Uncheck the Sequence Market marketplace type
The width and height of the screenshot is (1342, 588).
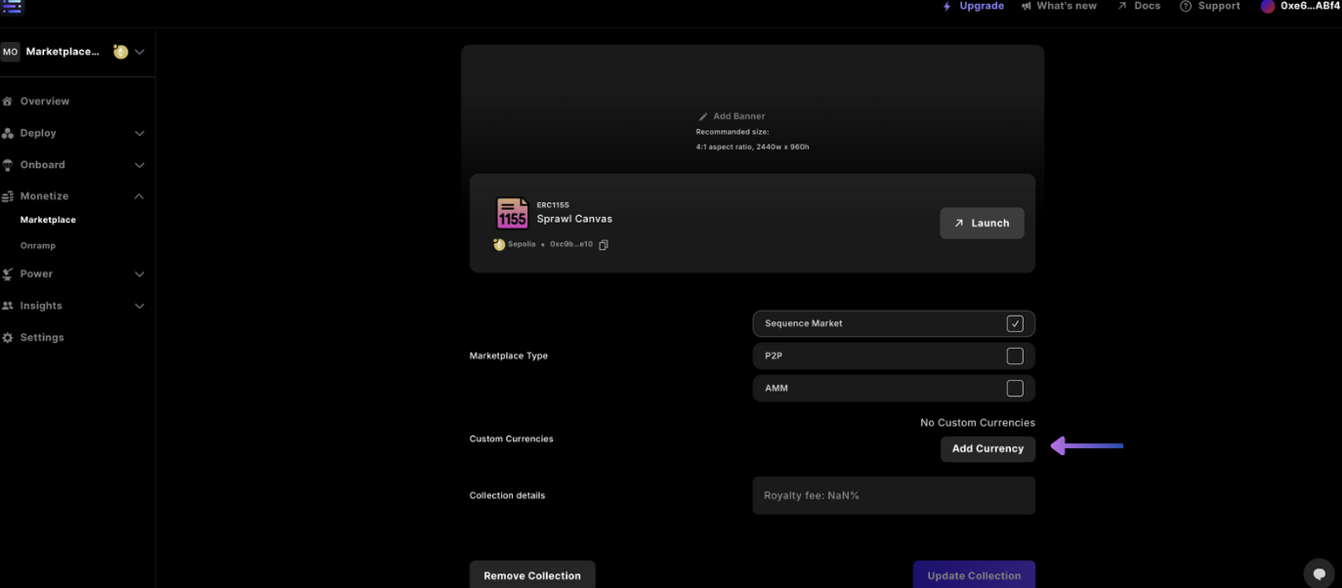tap(1014, 322)
